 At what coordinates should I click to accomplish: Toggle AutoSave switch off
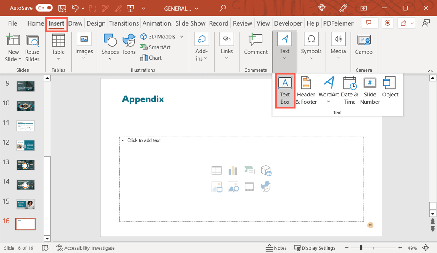point(44,8)
